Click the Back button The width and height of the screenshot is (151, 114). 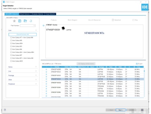click(110, 110)
